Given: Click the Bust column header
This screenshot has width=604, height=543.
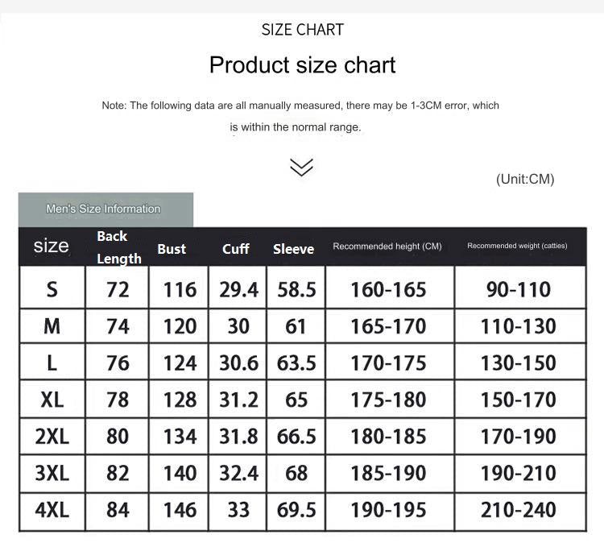Looking at the screenshot, I should click(x=172, y=249).
